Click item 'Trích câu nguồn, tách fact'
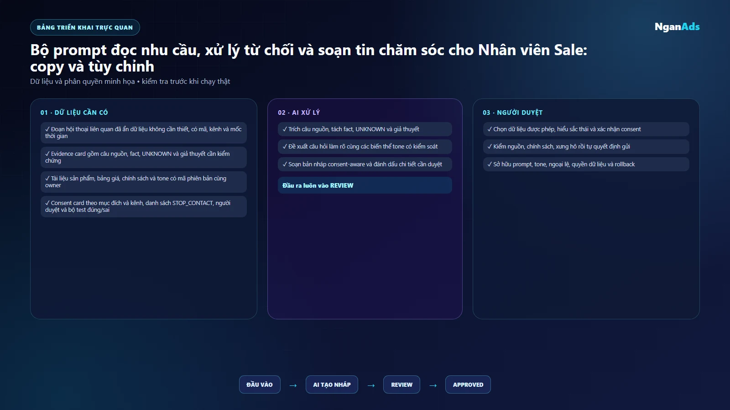The width and height of the screenshot is (730, 410). [x=365, y=129]
